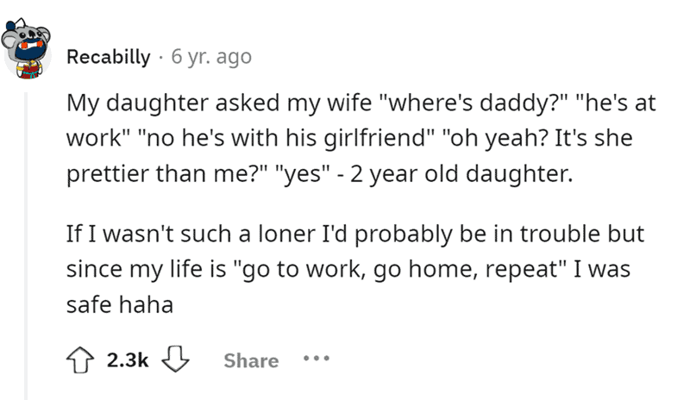
Task: Click the "6 yr. ago" timestamp
Action: pos(211,58)
